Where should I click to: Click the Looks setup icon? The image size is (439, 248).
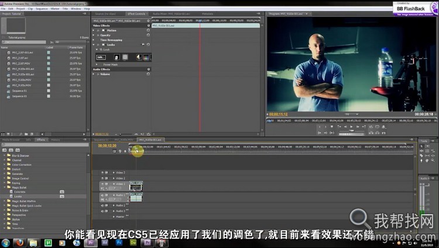pyautogui.click(x=143, y=44)
